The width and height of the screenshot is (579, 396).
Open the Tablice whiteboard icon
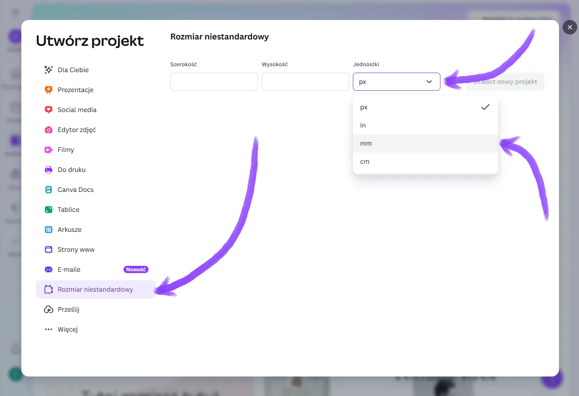[x=49, y=210]
